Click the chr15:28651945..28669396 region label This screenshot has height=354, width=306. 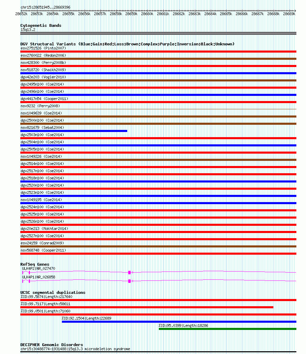click(45, 7)
